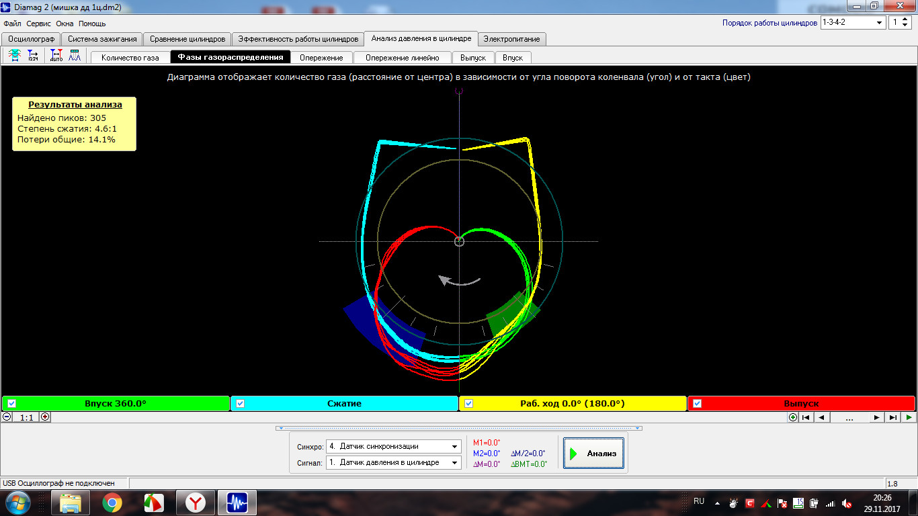918x516 pixels.
Task: Open the Файл menu
Action: point(12,24)
